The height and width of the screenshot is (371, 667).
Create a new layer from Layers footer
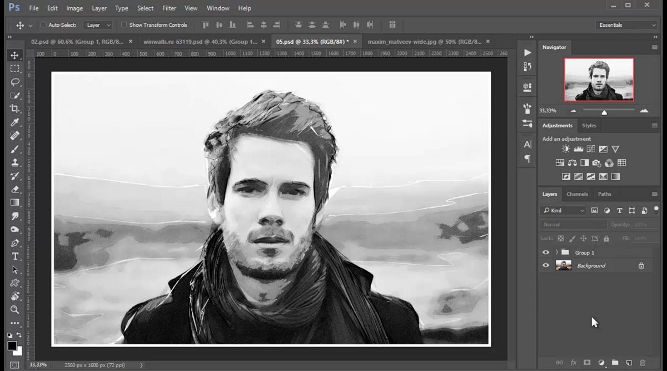[629, 363]
